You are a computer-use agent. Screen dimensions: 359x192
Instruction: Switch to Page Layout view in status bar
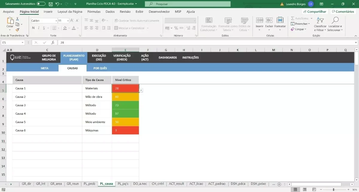click(x=305, y=190)
